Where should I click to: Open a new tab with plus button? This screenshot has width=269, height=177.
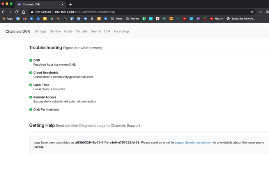click(71, 4)
